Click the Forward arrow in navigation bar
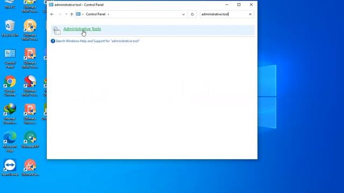 (x=60, y=14)
